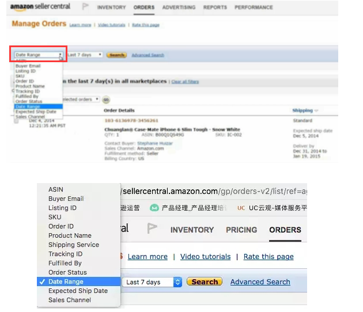Screen dimensions: 363x312
Task: Open the PERFORMANCE tab
Action: pos(254,7)
